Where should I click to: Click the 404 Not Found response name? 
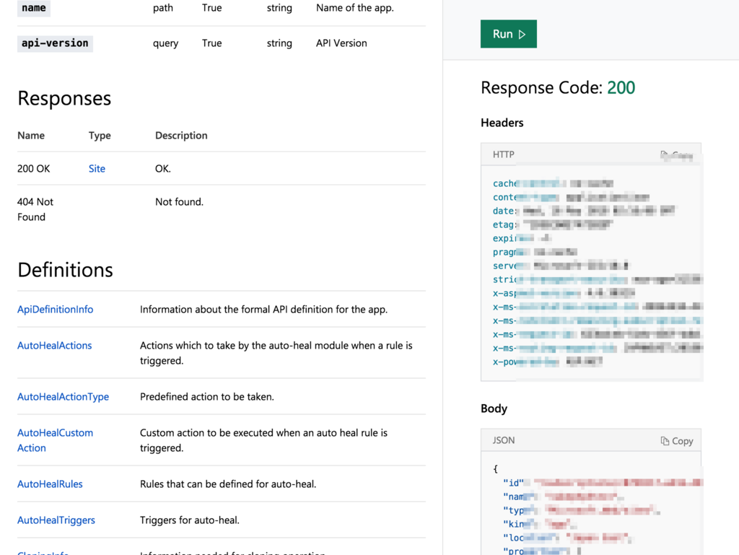coord(35,209)
